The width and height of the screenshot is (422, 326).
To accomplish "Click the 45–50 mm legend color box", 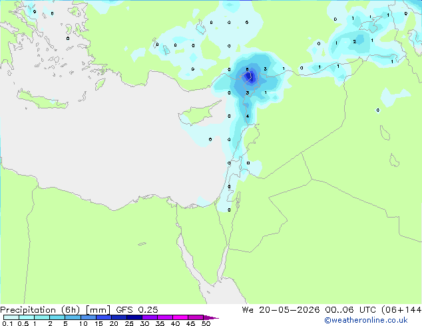I will pyautogui.click(x=196, y=317).
